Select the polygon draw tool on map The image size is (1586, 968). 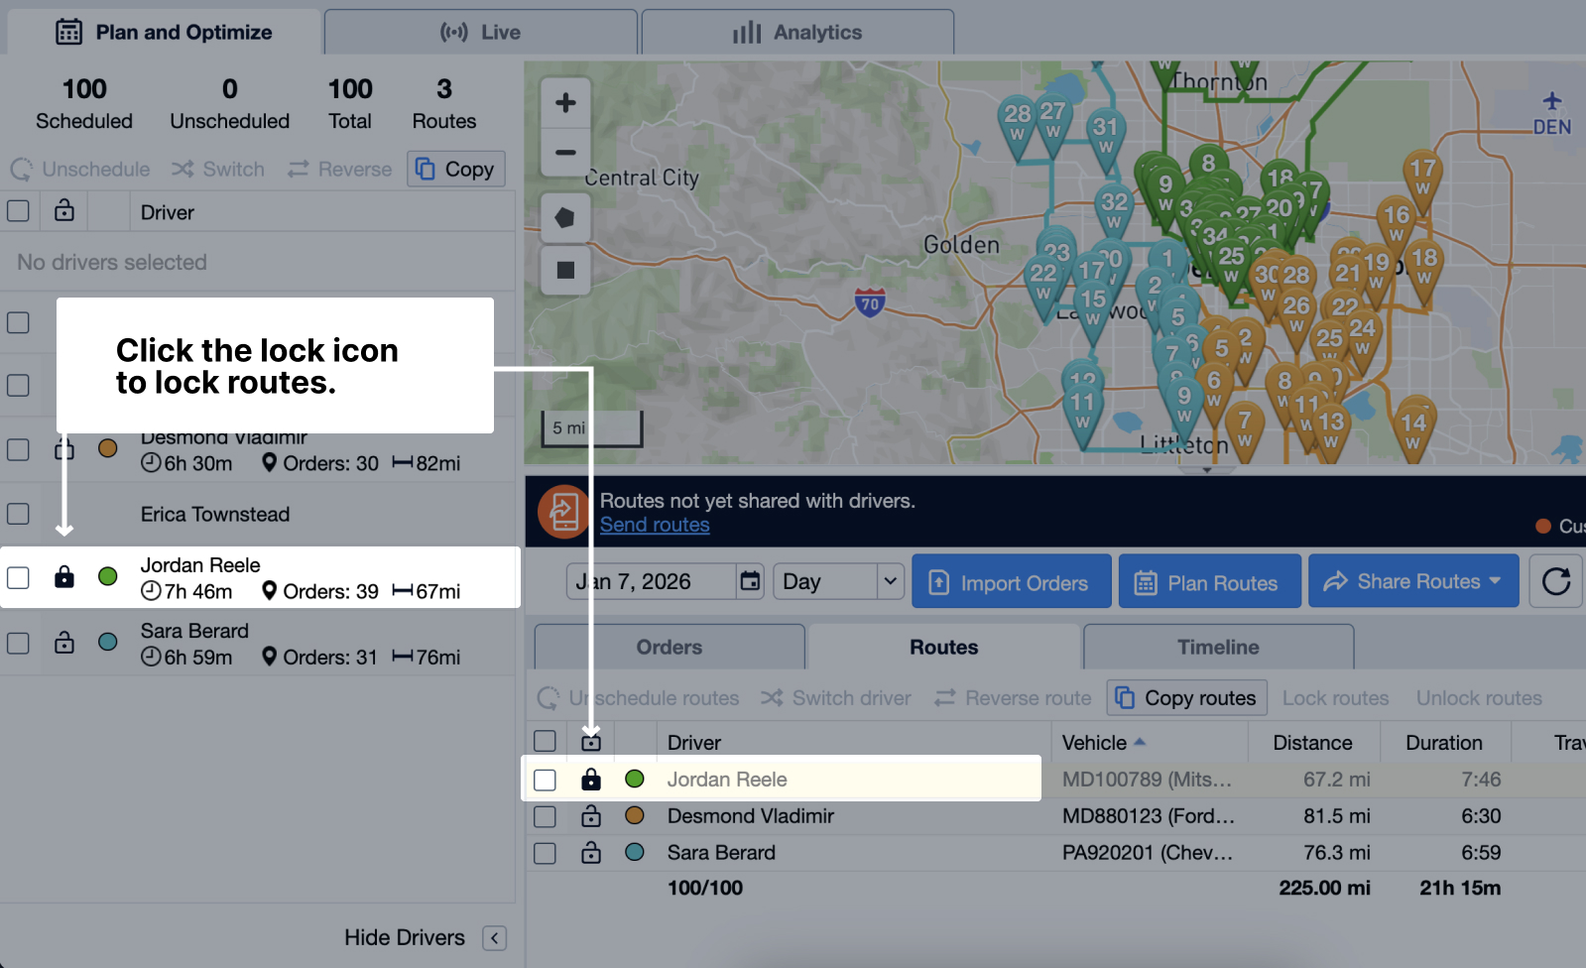click(565, 218)
